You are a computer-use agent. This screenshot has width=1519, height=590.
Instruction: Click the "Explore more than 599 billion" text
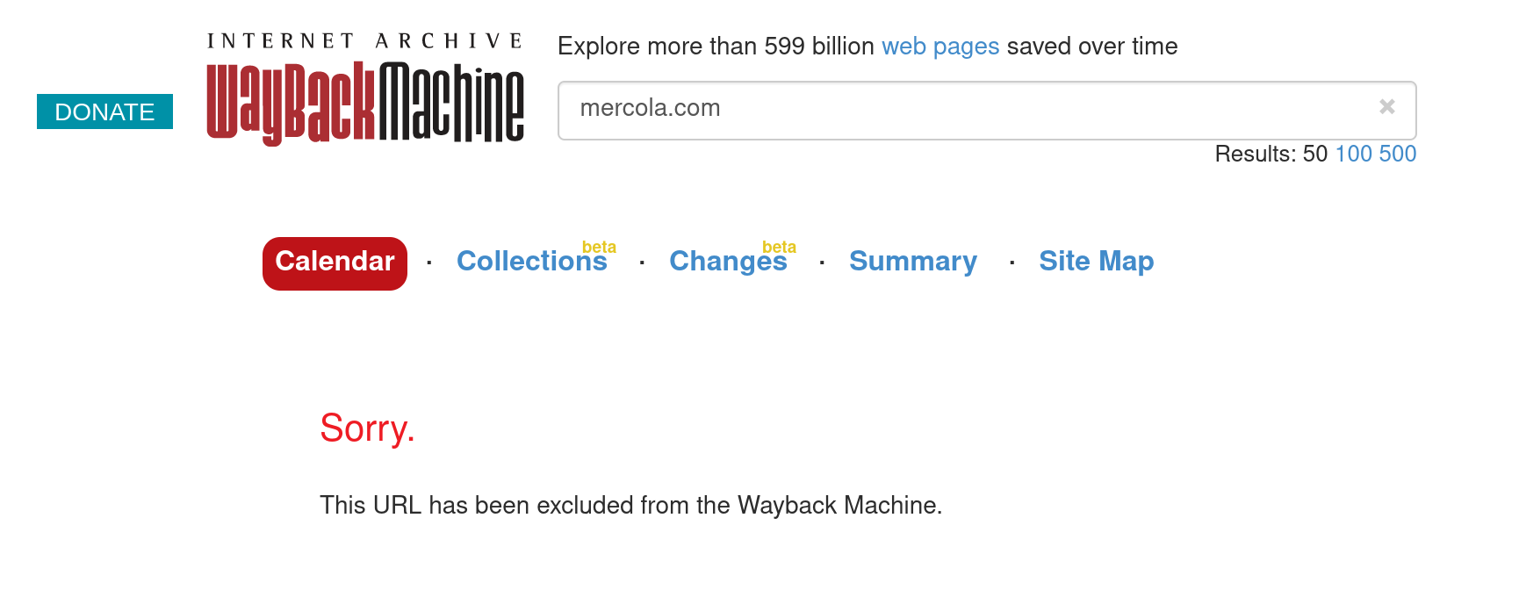716,47
